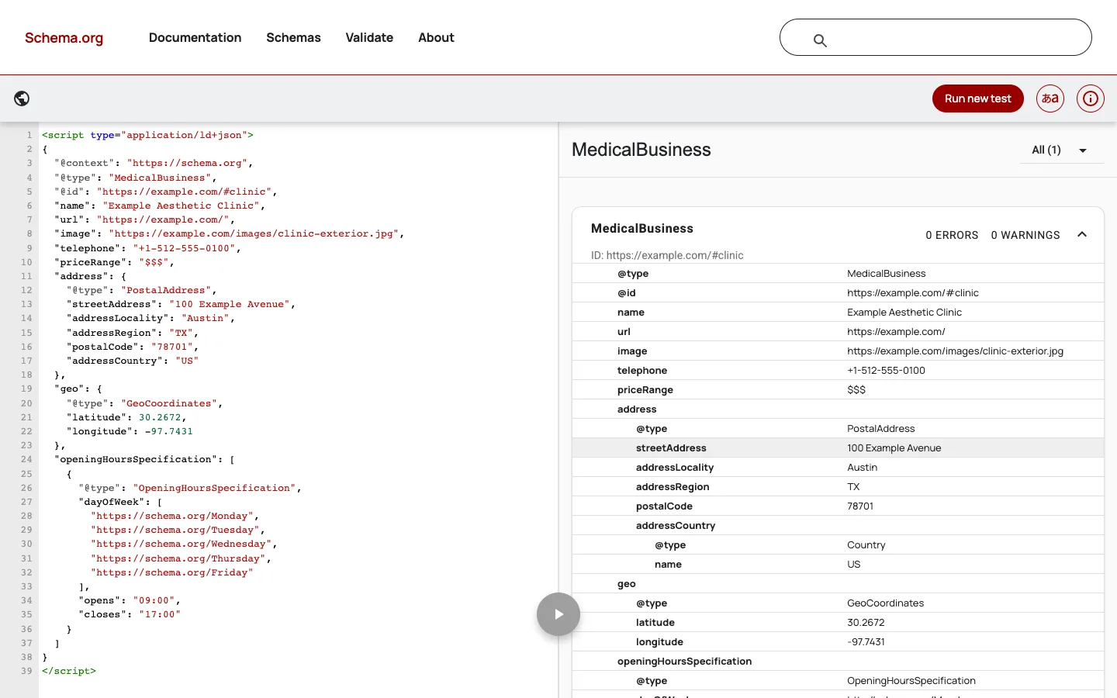Open the info circle icon
The image size is (1117, 698).
(x=1091, y=98)
